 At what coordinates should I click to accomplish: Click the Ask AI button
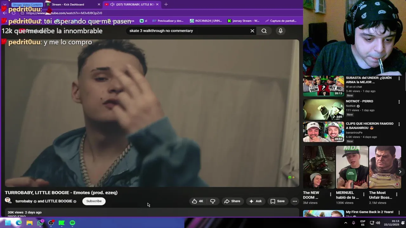tap(255, 201)
